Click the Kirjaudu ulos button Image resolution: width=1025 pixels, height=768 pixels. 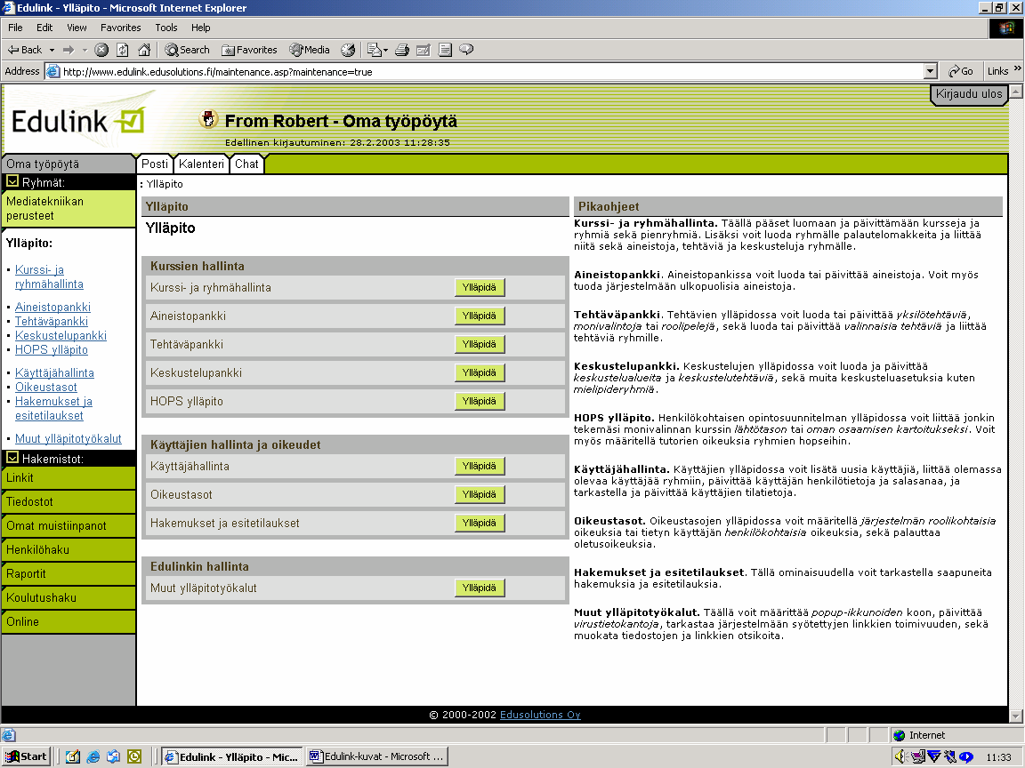pos(969,94)
